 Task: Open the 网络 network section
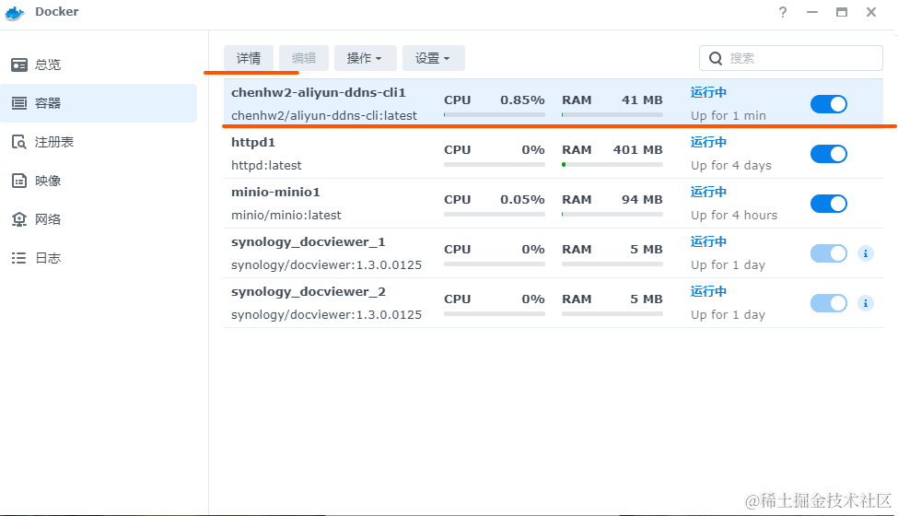pyautogui.click(x=99, y=219)
